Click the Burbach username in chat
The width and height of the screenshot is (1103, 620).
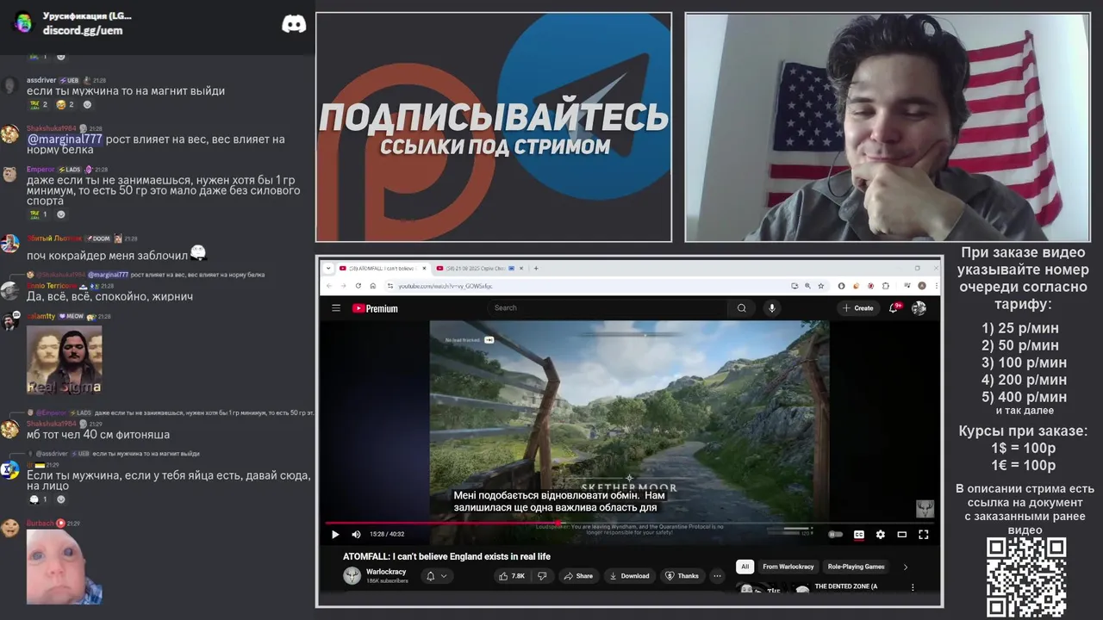pyautogui.click(x=41, y=524)
